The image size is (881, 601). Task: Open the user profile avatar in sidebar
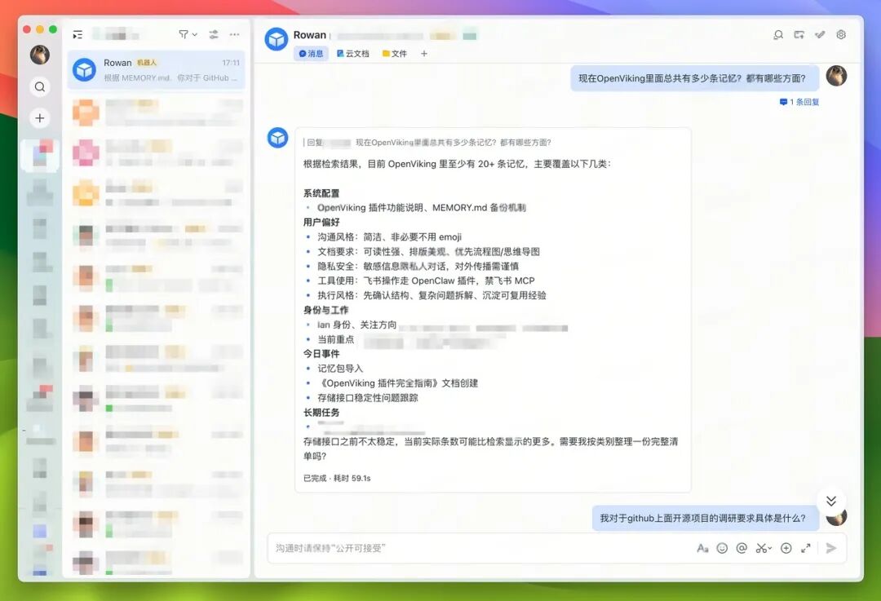[x=39, y=55]
